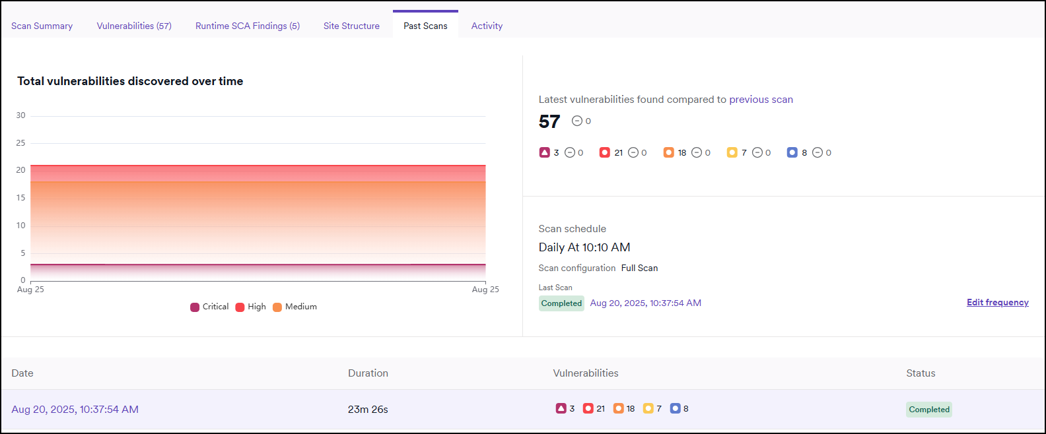
Task: Go to the Site Structure tab
Action: pyautogui.click(x=351, y=26)
